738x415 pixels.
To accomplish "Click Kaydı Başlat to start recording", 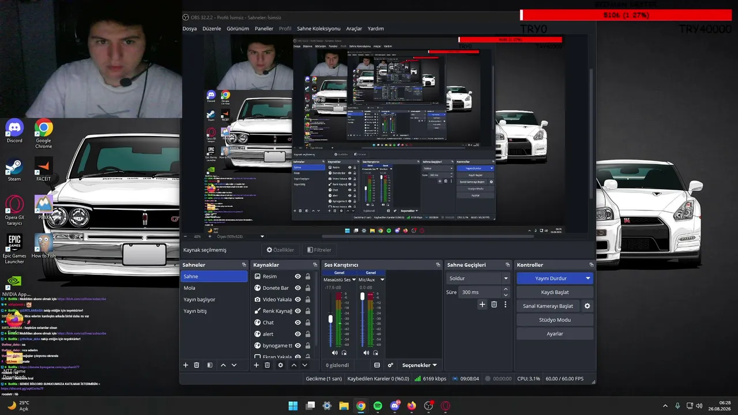I will tap(555, 292).
